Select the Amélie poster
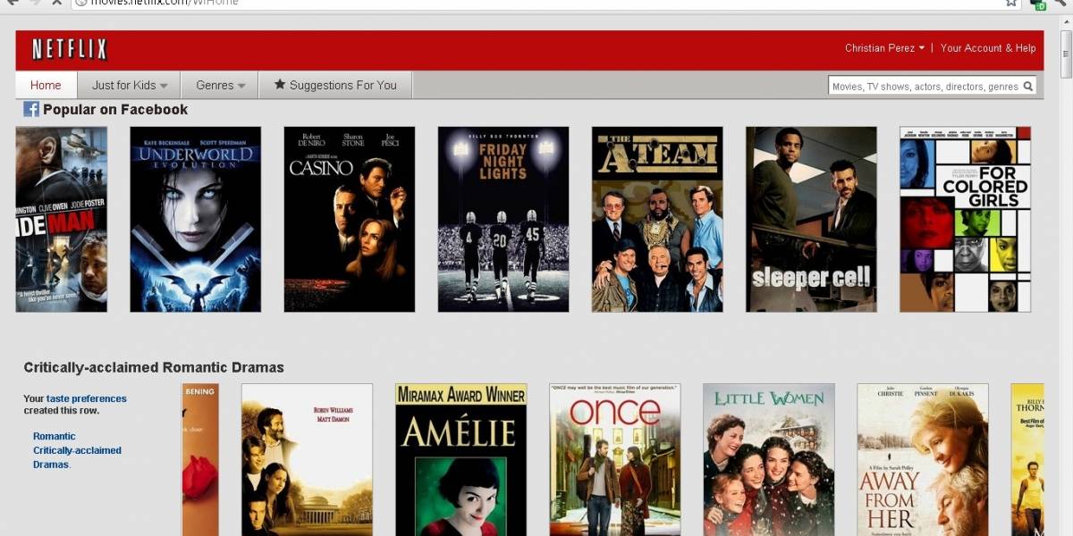 click(461, 460)
